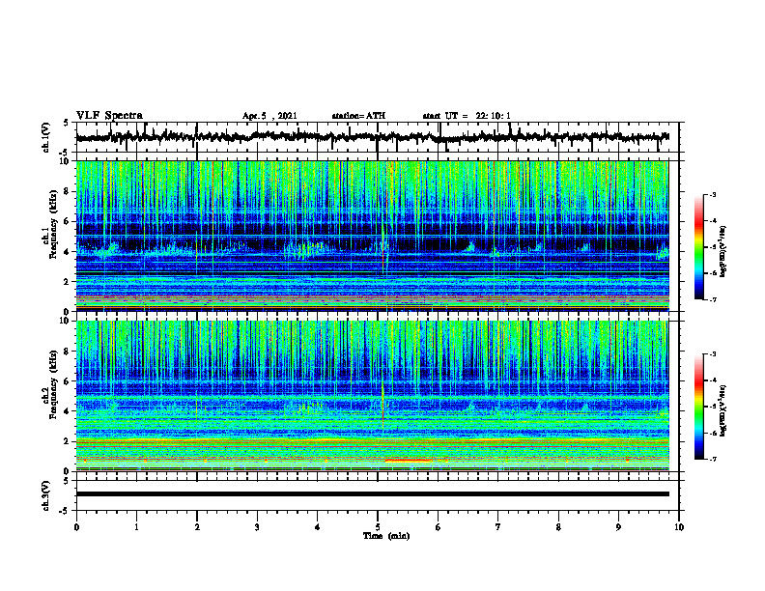The height and width of the screenshot is (591, 765).
Task: Click the "station= ATH" header label
Action: [x=358, y=116]
